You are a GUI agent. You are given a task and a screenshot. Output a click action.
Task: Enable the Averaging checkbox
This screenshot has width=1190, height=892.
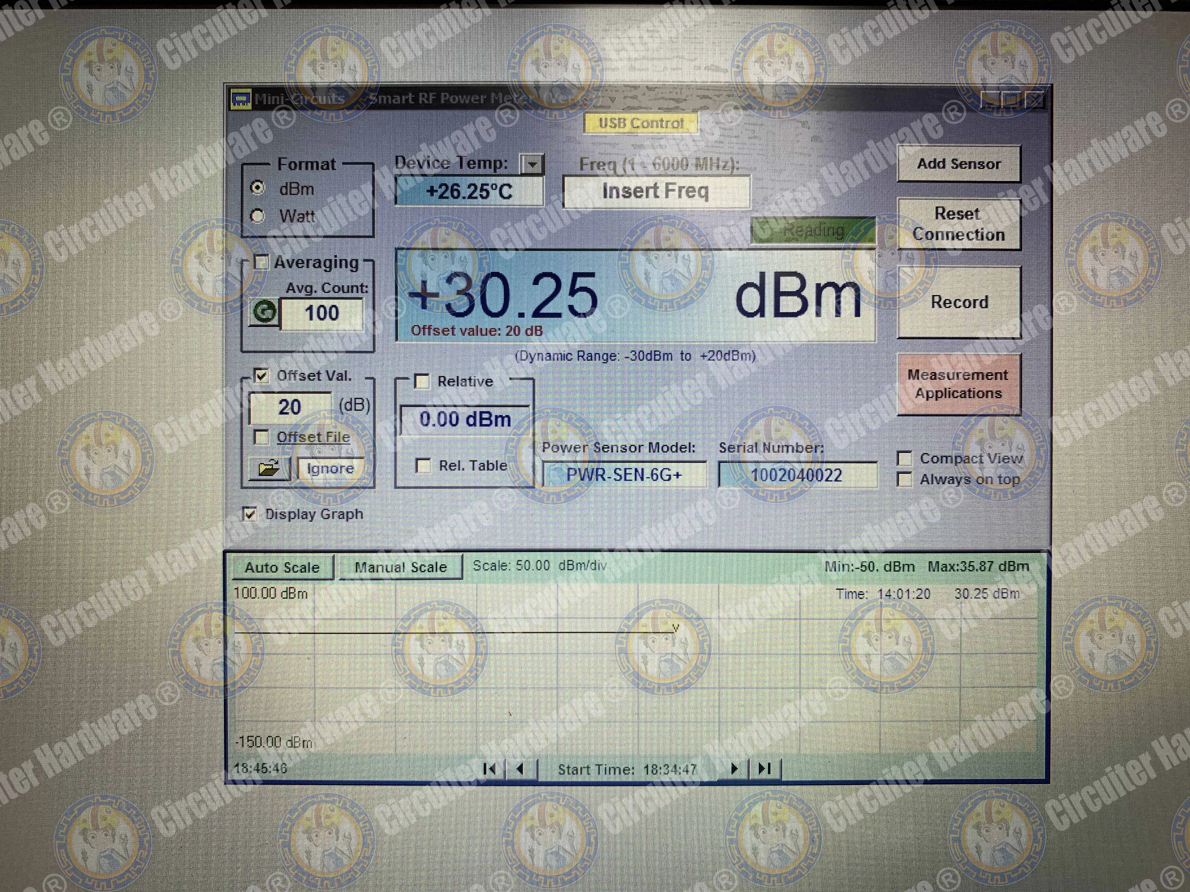(261, 263)
